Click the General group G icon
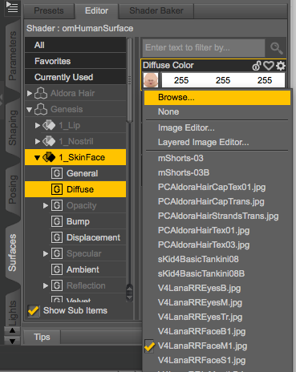The width and height of the screenshot is (296, 372). [57, 173]
